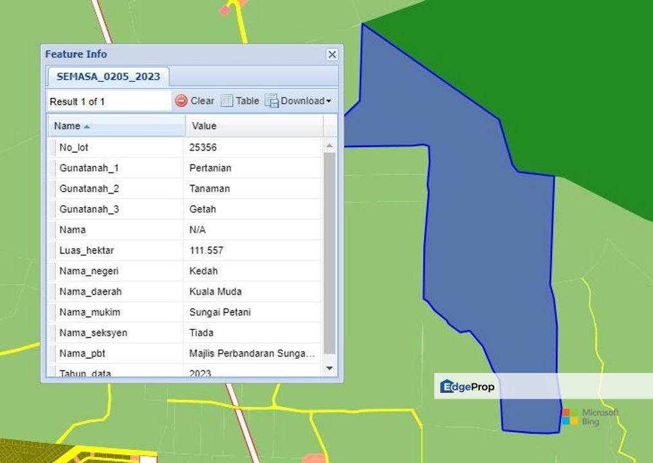This screenshot has width=653, height=463.
Task: Select the SEMASA_0205_2023 tab
Action: 108,77
